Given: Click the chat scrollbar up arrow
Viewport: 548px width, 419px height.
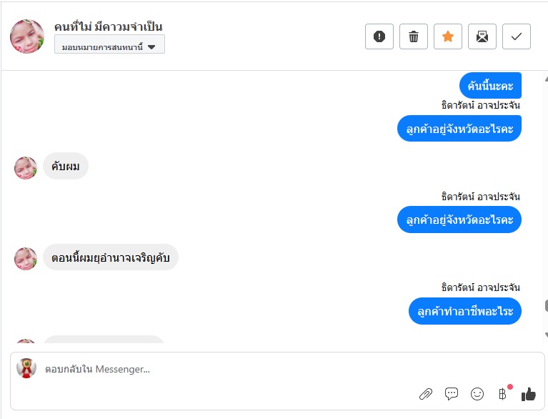Looking at the screenshot, I should coord(545,79).
